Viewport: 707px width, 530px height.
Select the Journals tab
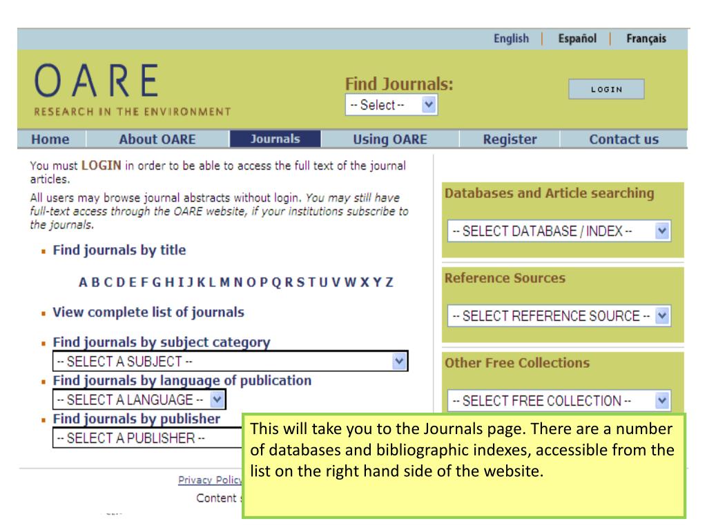click(x=275, y=139)
